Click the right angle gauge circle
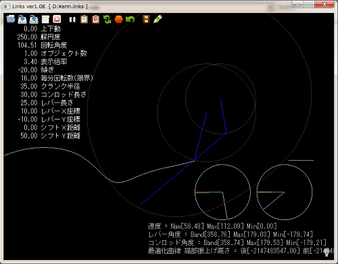The height and width of the screenshot is (264, 338). tap(285, 192)
